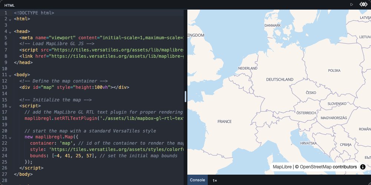The width and height of the screenshot is (371, 185).
Task: Click the 'Define the map container' comment
Action: click(x=63, y=81)
